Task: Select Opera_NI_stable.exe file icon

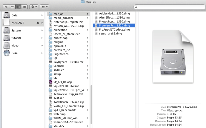Action: click(x=50, y=34)
